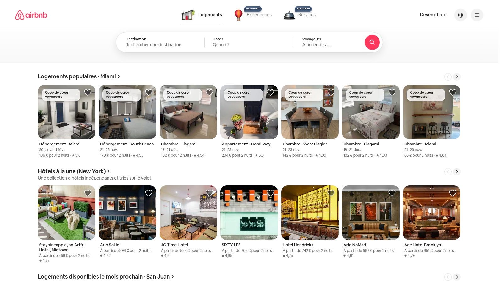The height and width of the screenshot is (282, 503).
Task: Open the SIXTY LES hotel photo
Action: click(249, 213)
